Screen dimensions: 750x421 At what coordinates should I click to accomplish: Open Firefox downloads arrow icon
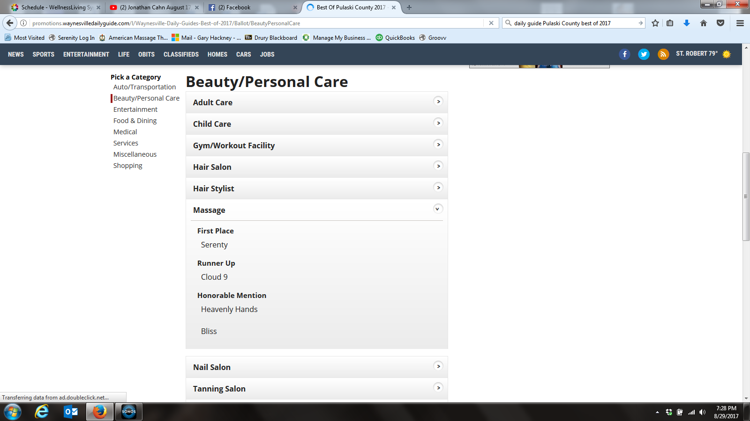pos(686,23)
